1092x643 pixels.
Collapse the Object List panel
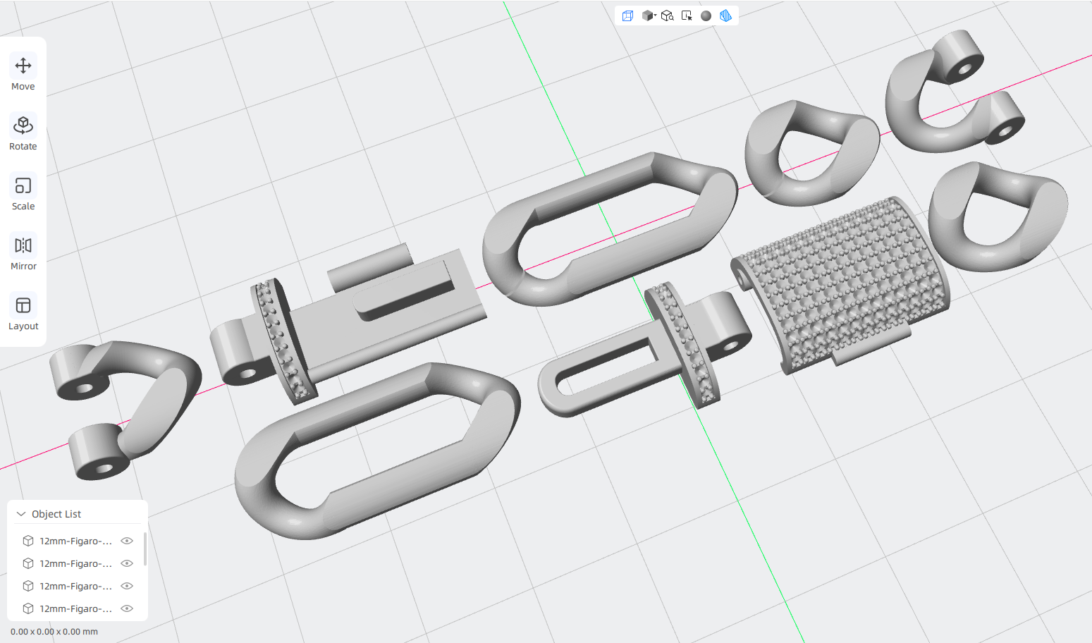pos(21,514)
